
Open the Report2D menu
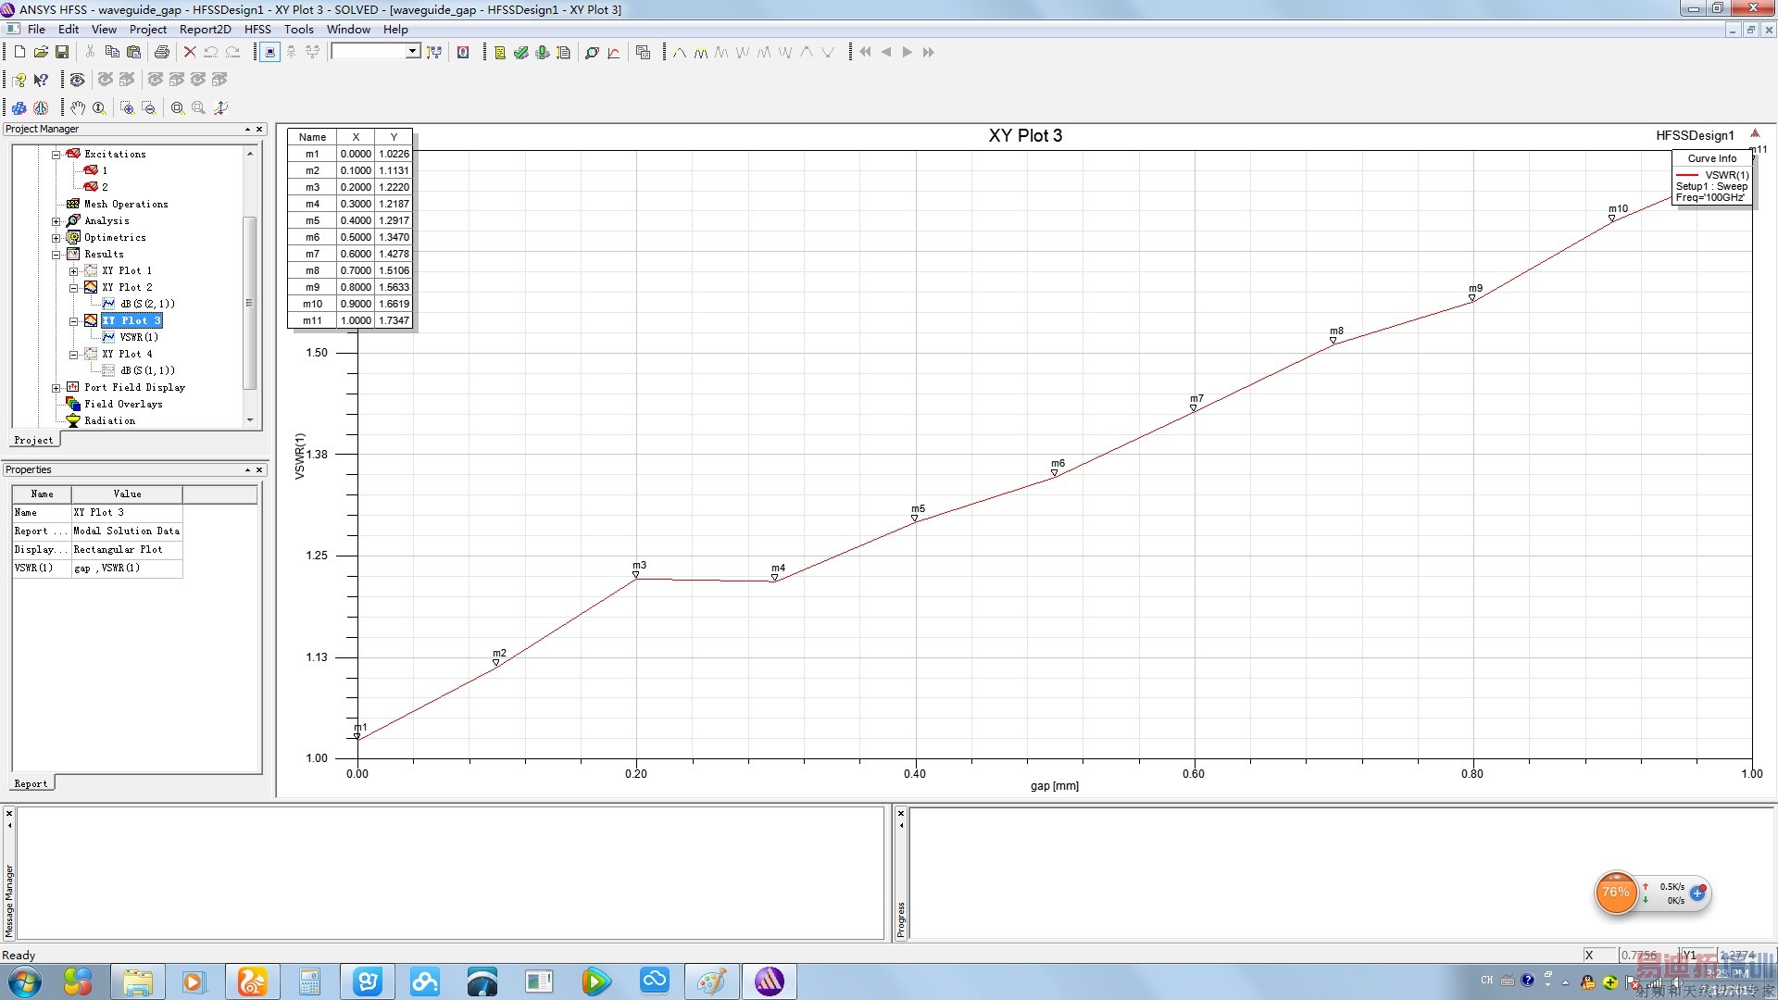205,30
